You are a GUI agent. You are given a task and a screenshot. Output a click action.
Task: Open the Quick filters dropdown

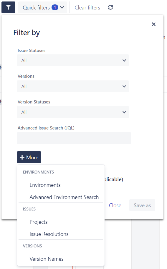point(43,7)
